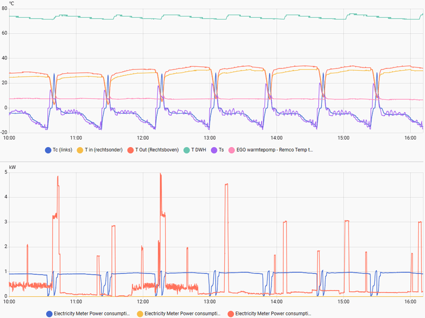Toggle the Tc (links) series in legend

[59, 150]
